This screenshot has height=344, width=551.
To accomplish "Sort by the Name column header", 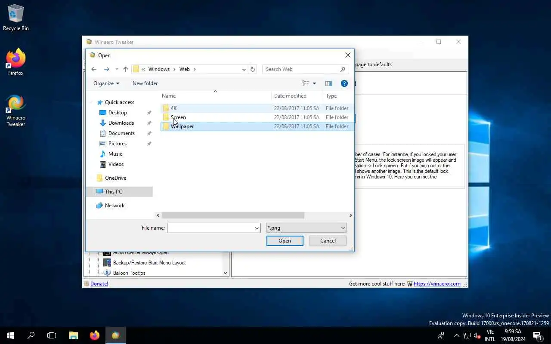I will [x=216, y=96].
